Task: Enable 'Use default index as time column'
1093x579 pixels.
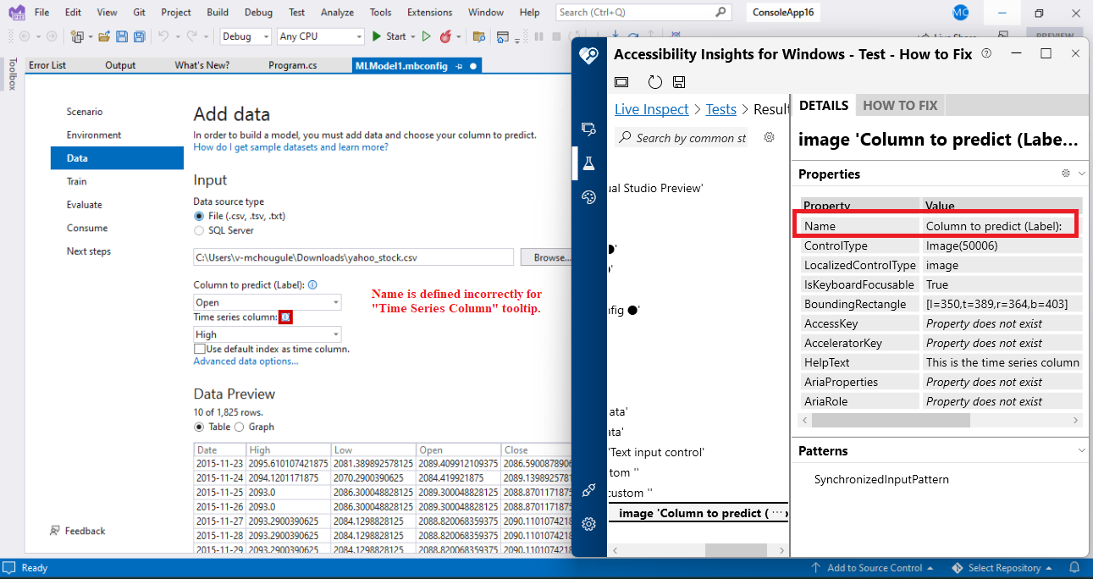Action: (198, 350)
